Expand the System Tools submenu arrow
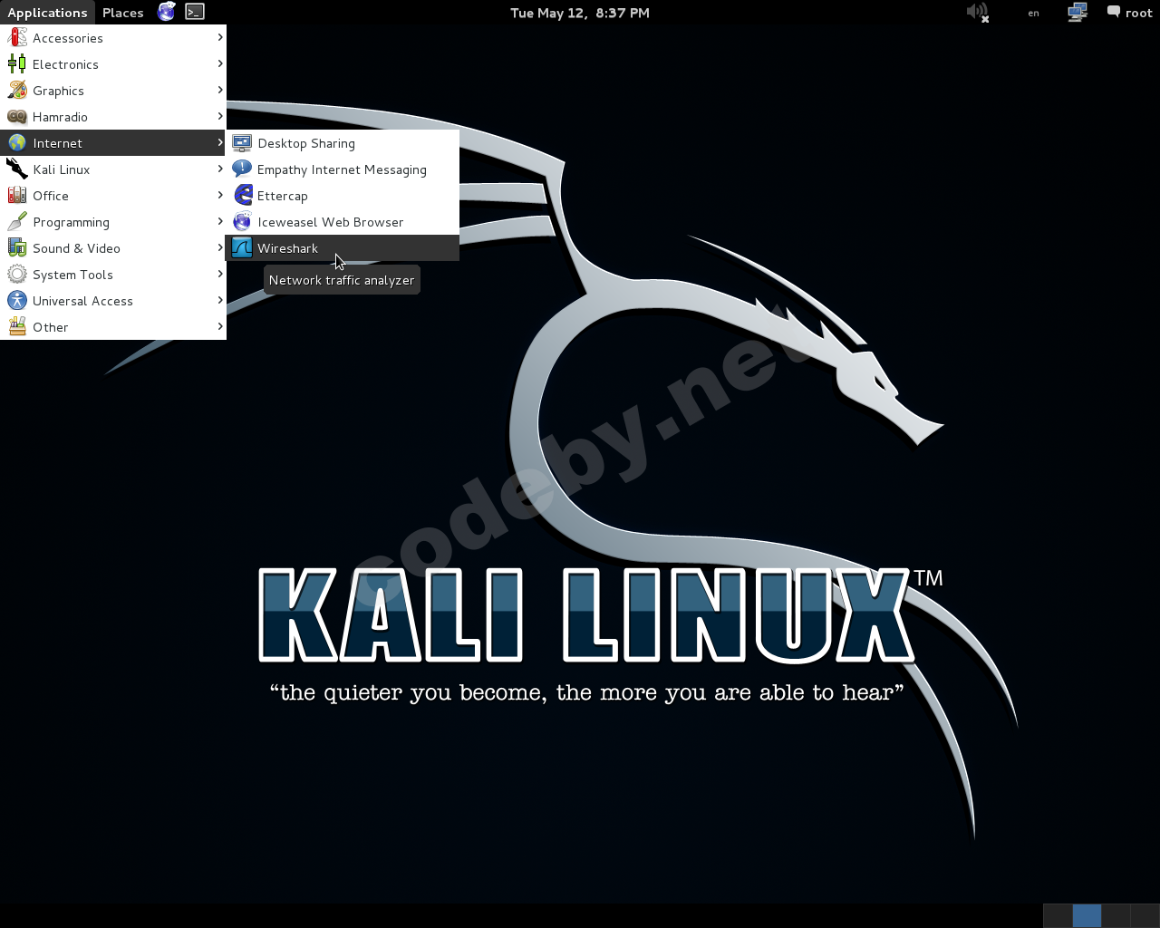This screenshot has width=1160, height=928. [x=219, y=275]
